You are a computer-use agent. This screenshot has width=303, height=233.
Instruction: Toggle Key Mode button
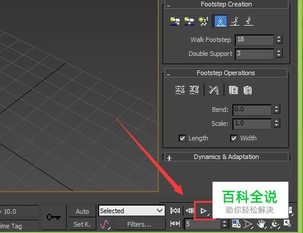[175, 224]
